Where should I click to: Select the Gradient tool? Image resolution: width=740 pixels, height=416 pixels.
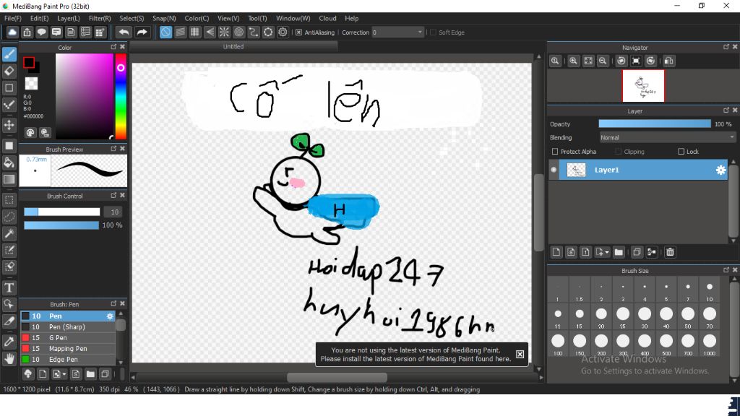tap(9, 179)
